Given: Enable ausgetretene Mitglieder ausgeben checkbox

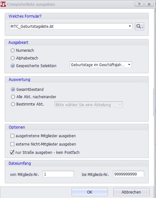Looking at the screenshot, I should point(12,136).
